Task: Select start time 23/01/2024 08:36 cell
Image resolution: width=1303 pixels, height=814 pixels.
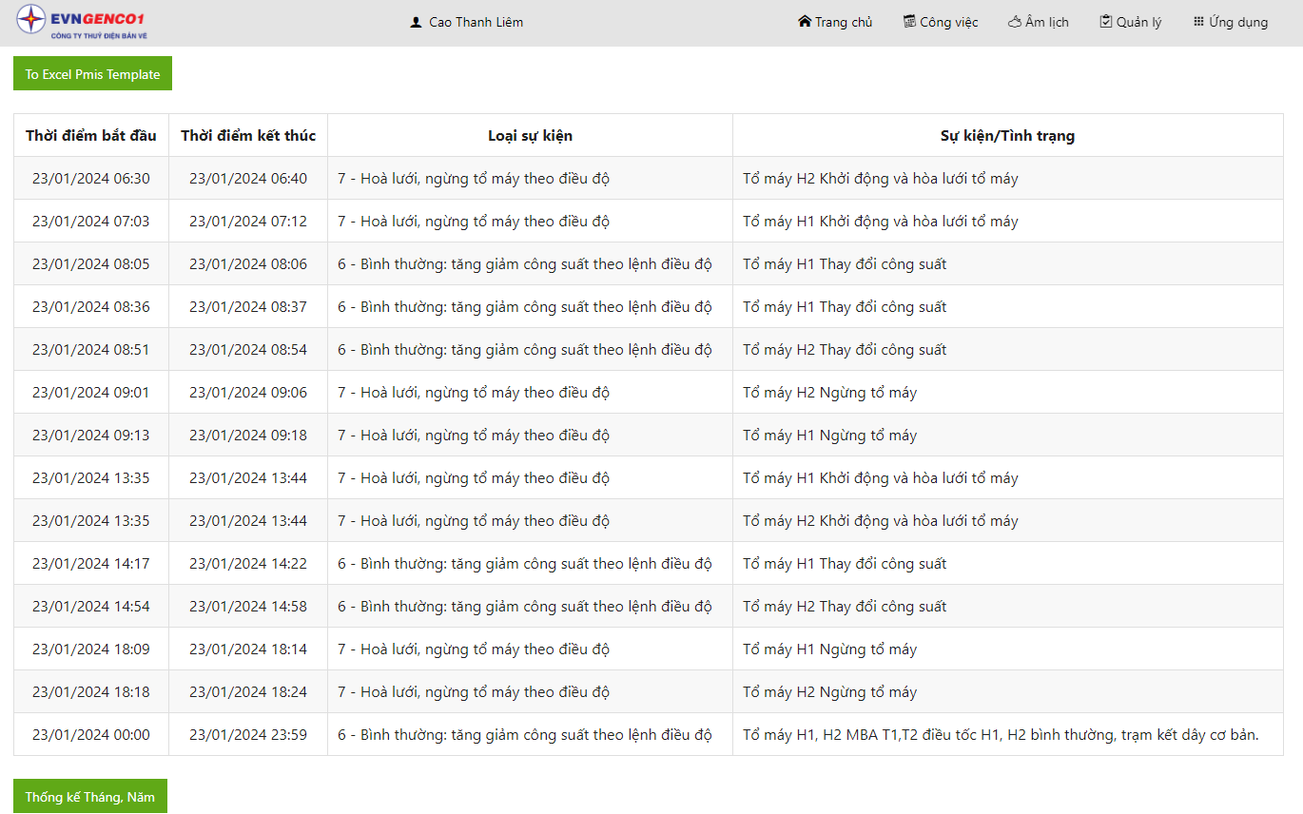Action: tap(91, 306)
